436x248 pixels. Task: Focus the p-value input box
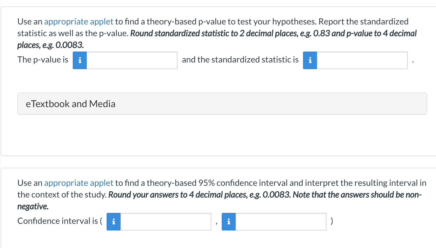[x=132, y=60]
